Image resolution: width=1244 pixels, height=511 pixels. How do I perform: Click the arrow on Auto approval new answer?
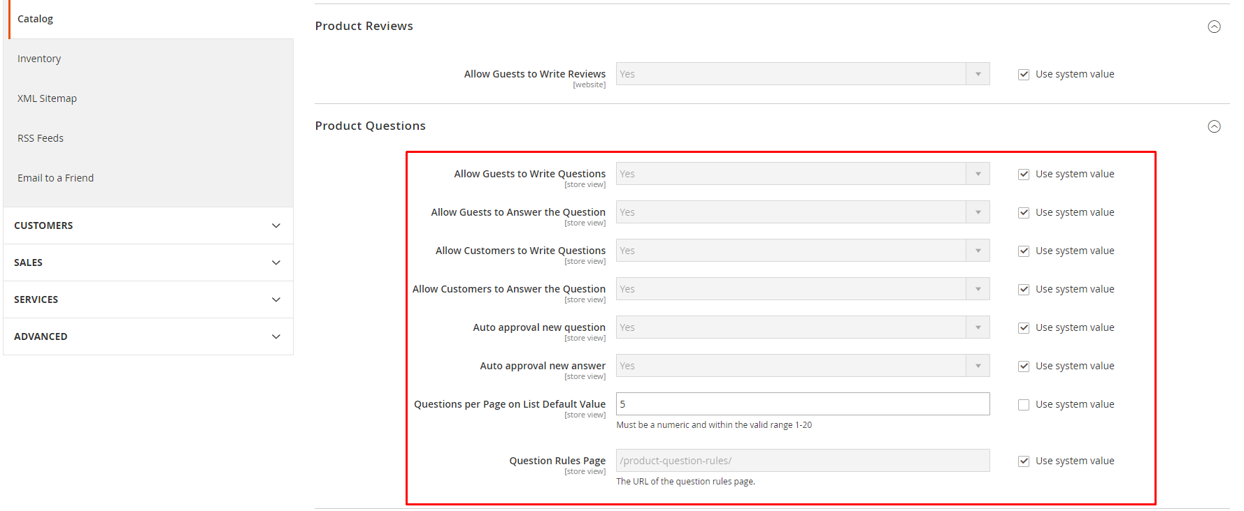(x=978, y=366)
